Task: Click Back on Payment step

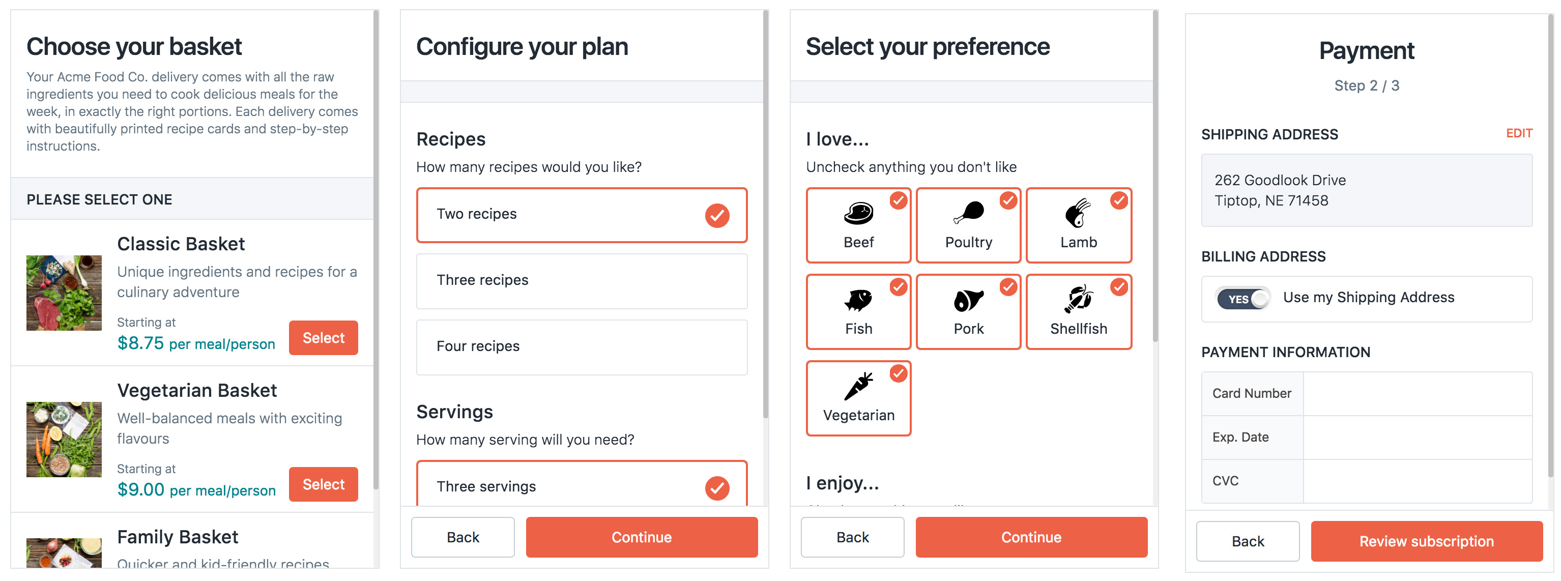Action: coord(1247,540)
